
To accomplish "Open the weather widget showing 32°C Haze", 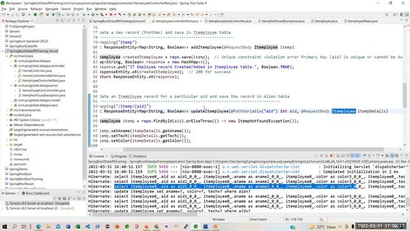I will point(323,227).
